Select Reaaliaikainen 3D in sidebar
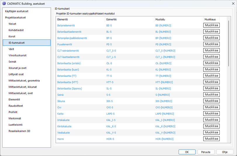The height and width of the screenshot is (156, 237). pos(19,131)
